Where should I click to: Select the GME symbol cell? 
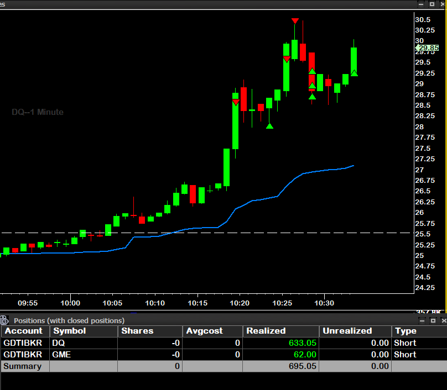84,355
